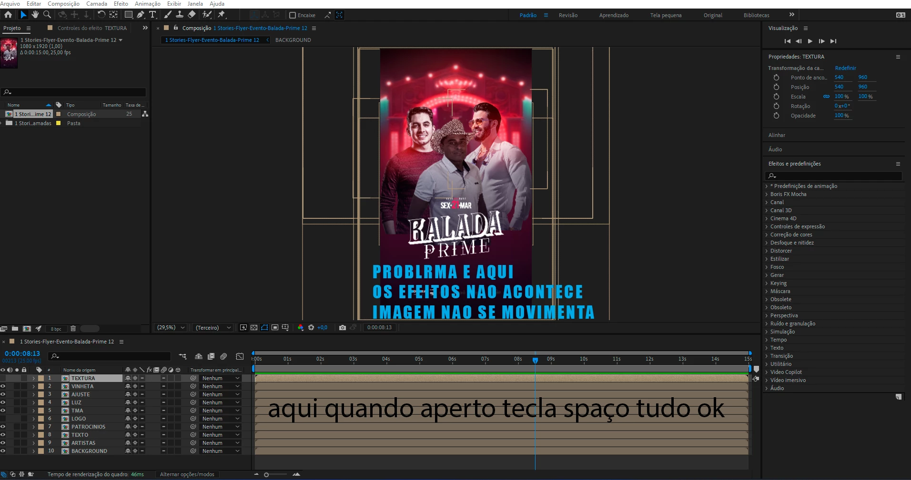This screenshot has height=480, width=911.
Task: Expand the Keying effects category
Action: (767, 283)
